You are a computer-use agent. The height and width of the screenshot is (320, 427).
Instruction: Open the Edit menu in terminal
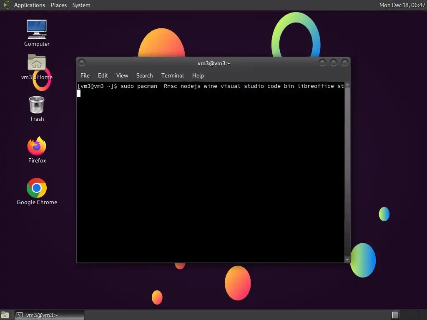(x=103, y=75)
